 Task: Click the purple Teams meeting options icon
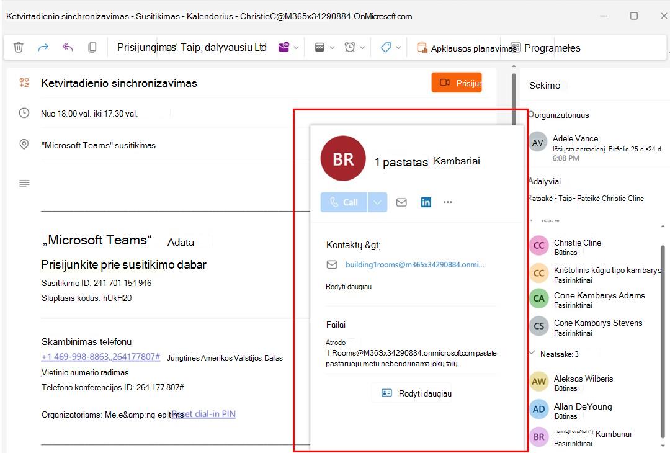click(284, 47)
